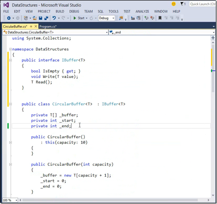Open the HELP menu
This screenshot has width=217, height=204.
[x=176, y=11]
